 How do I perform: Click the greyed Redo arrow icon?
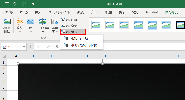click(x=24, y=4)
